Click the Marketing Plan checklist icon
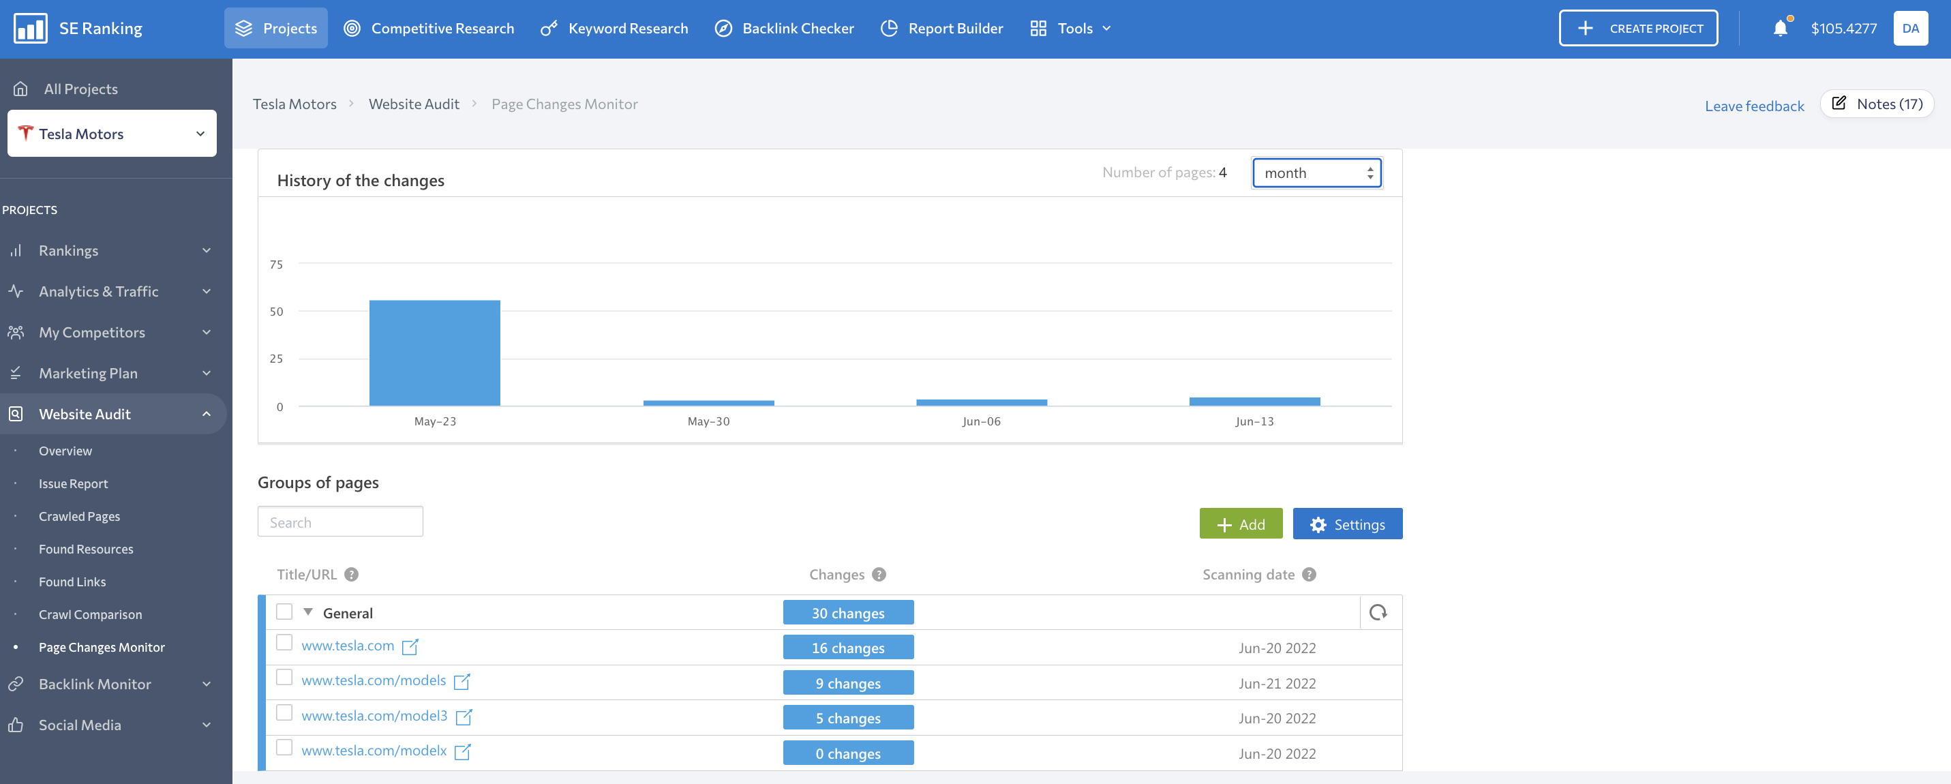This screenshot has height=784, width=1951. [16, 373]
